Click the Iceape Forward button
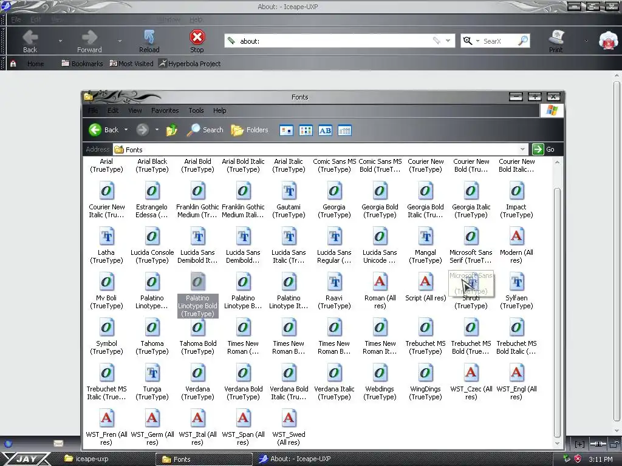 click(89, 41)
